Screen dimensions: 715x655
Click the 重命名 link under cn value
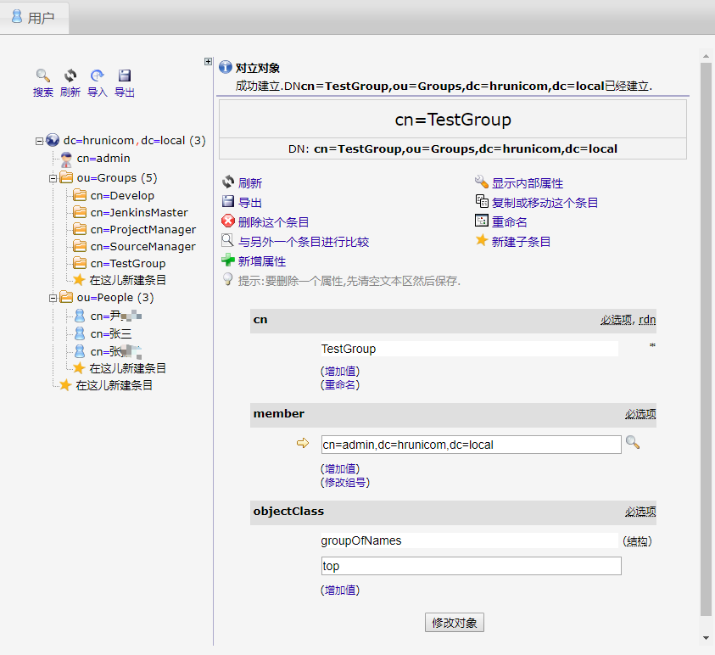point(340,384)
